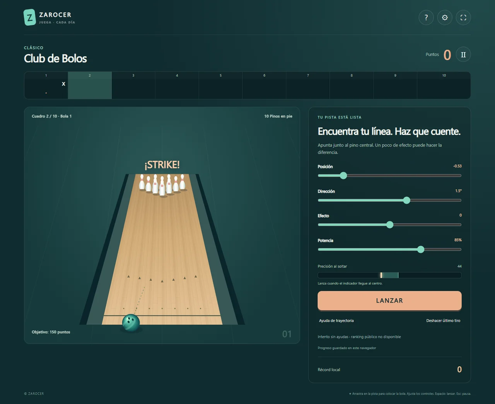Open the help question mark icon
The height and width of the screenshot is (404, 495).
pyautogui.click(x=426, y=17)
